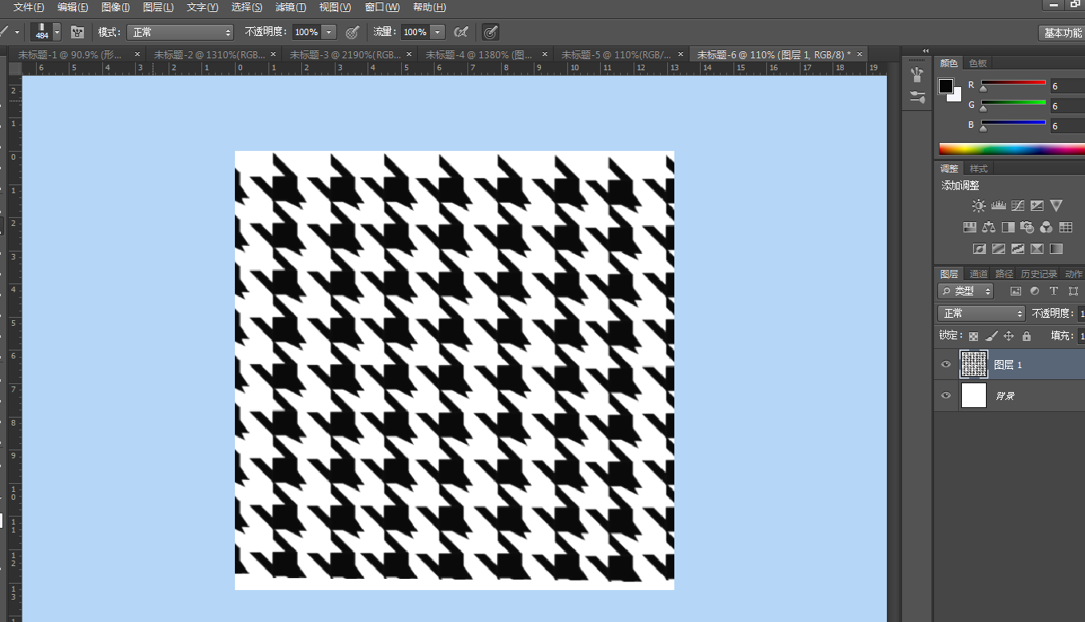
Task: Toggle the brush panel icon in options bar
Action: click(x=77, y=32)
